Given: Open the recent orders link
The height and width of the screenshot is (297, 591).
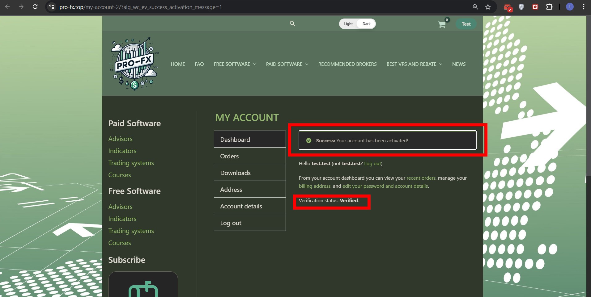Looking at the screenshot, I should 421,178.
